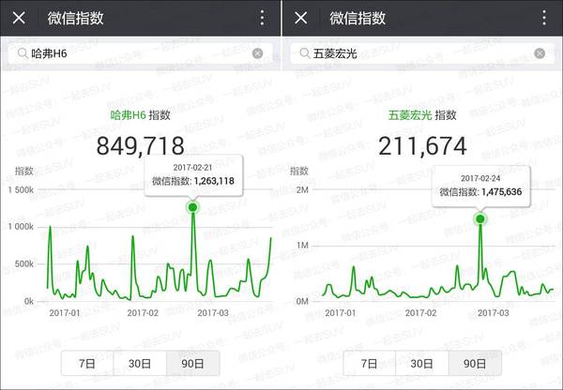Open the three-dot menu on the 五菱宏光 page
The width and height of the screenshot is (563, 390).
pyautogui.click(x=544, y=18)
